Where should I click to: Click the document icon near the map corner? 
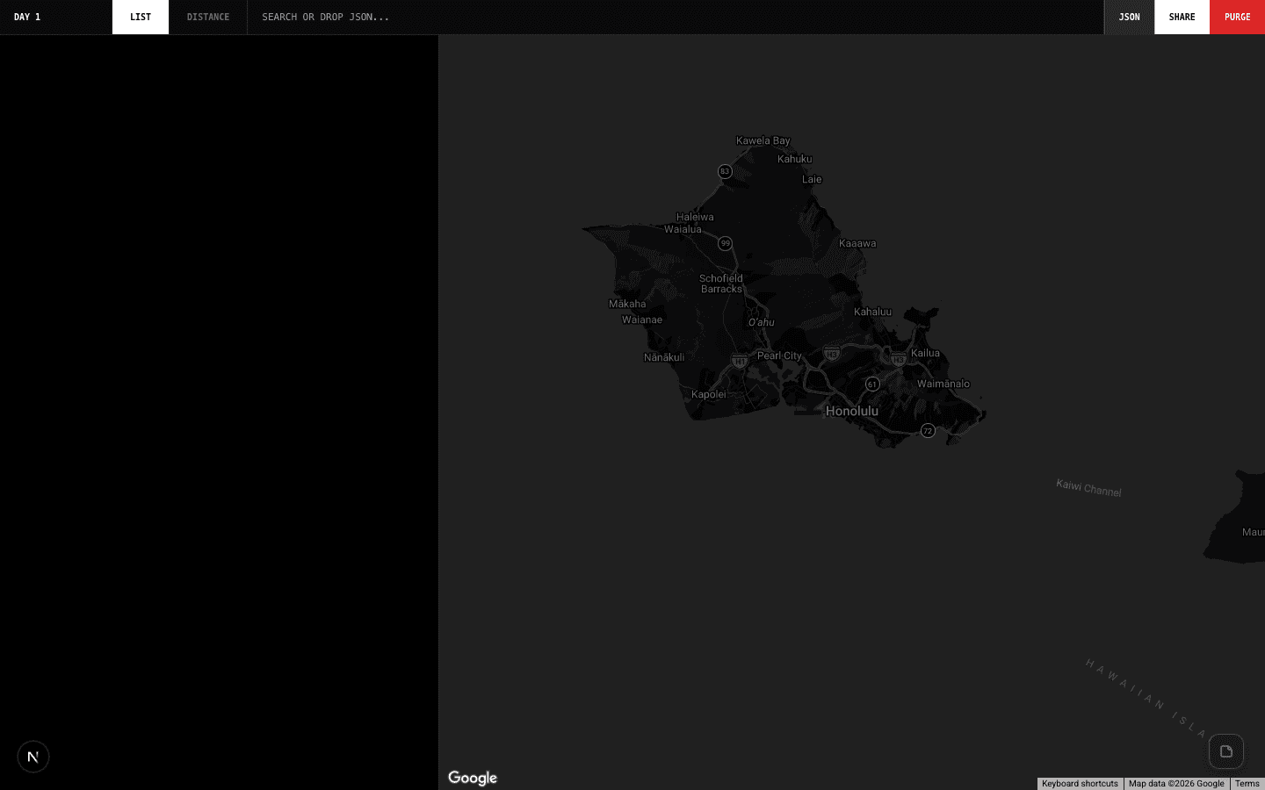point(1226,751)
